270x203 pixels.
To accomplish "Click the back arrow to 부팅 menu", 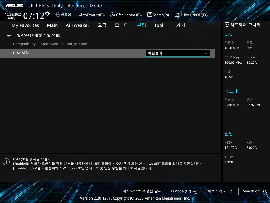I will 9,35.
